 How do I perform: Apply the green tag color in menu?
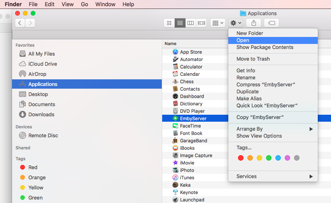coord(269,158)
